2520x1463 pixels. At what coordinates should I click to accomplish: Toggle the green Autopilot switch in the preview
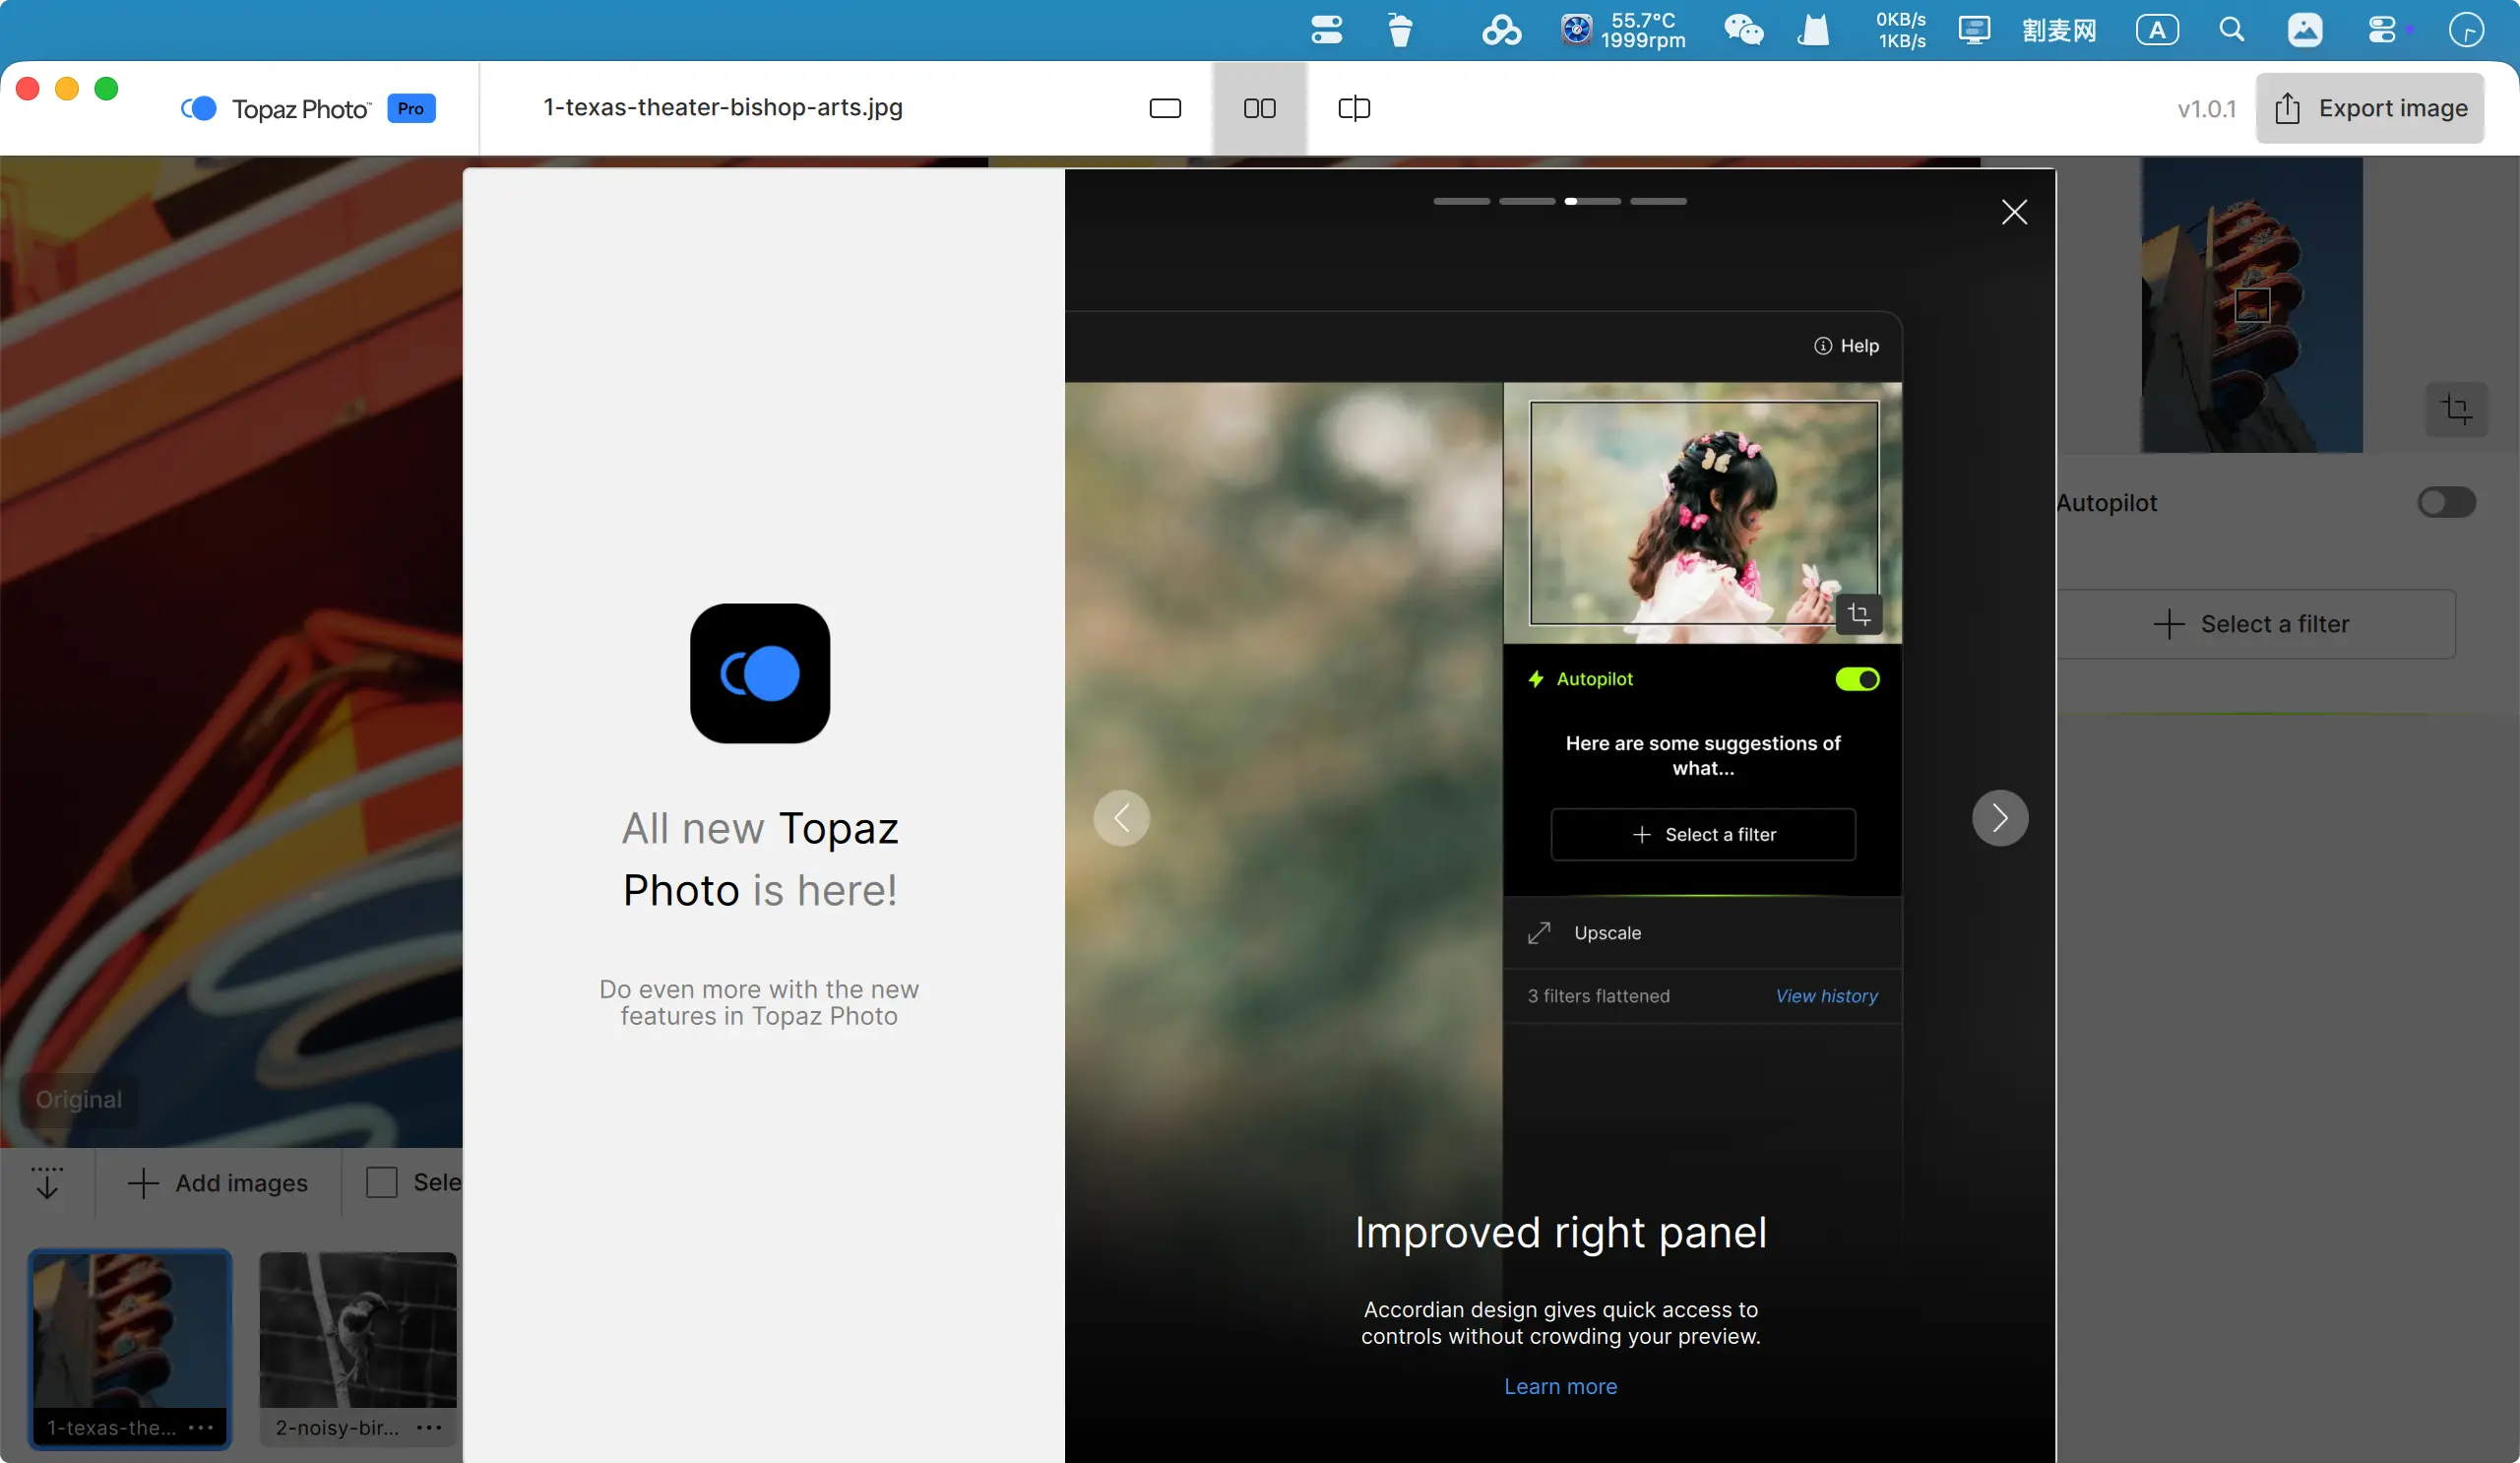click(x=1857, y=679)
